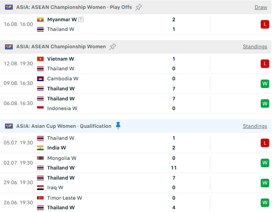Screen dimensions: 275x212
Task: Open Standings for Asian Cup Women Qualification
Action: (x=255, y=126)
